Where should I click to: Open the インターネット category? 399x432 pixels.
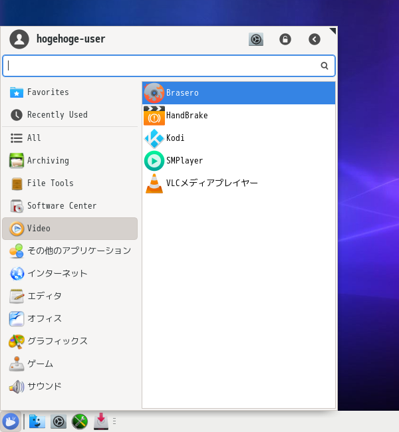click(70, 274)
